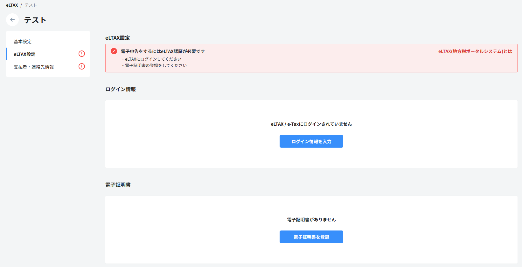Click the 電子証明書がありません message
Image resolution: width=522 pixels, height=267 pixels.
click(311, 220)
